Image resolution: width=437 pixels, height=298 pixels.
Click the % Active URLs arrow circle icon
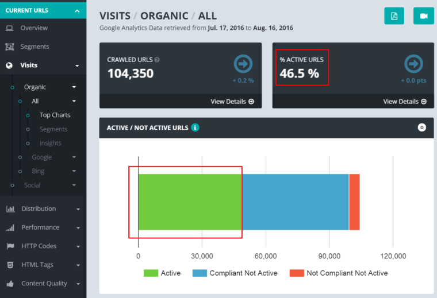click(x=413, y=64)
